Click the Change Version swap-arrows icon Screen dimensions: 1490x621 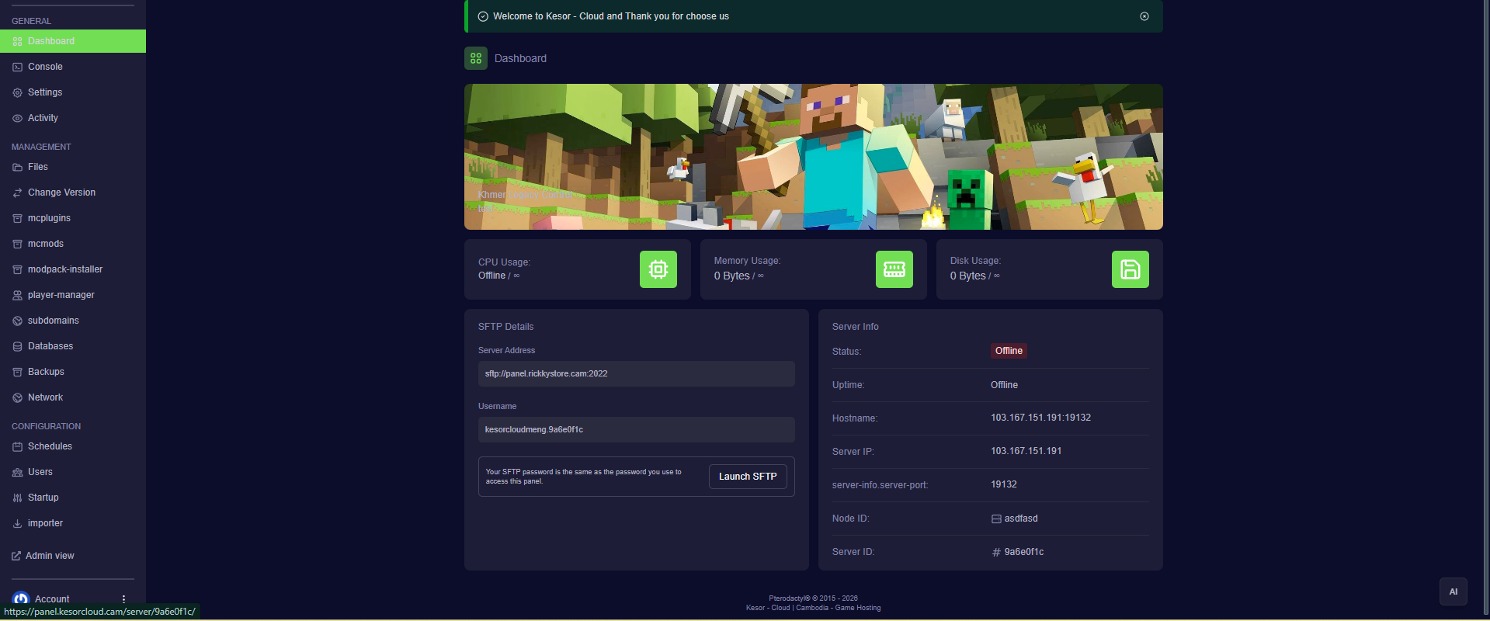17,193
